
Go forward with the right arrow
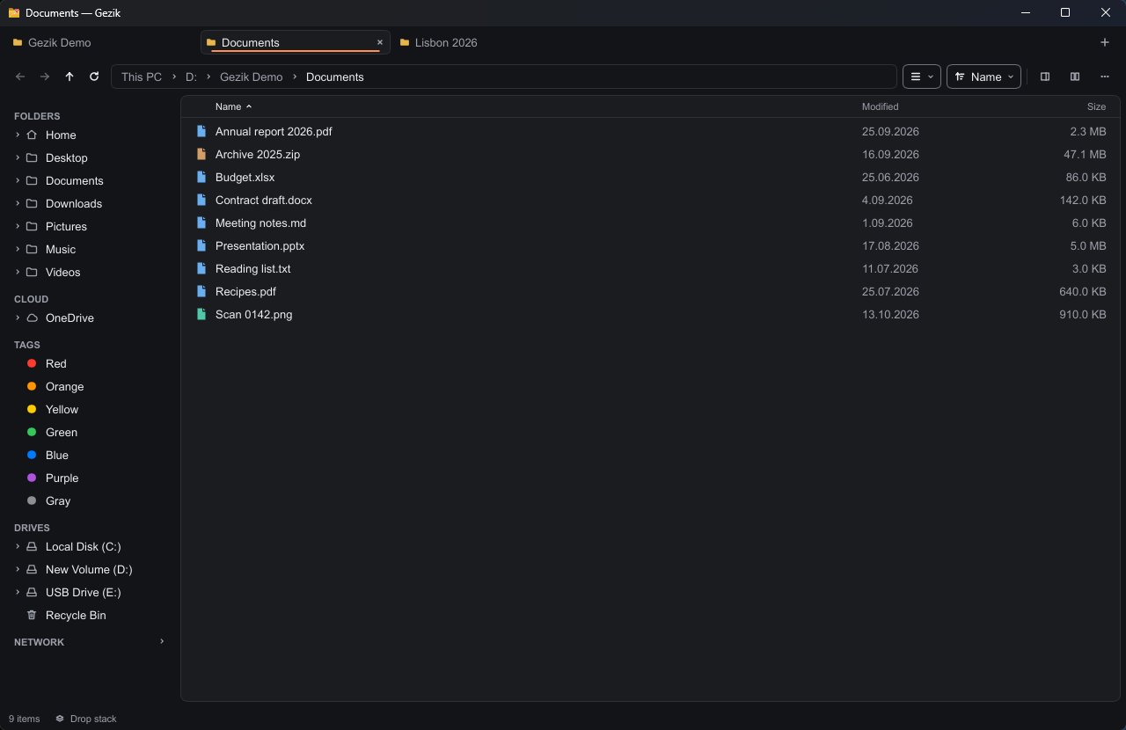pyautogui.click(x=45, y=77)
